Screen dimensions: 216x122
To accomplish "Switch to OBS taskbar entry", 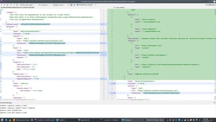I will (x=154, y=120).
